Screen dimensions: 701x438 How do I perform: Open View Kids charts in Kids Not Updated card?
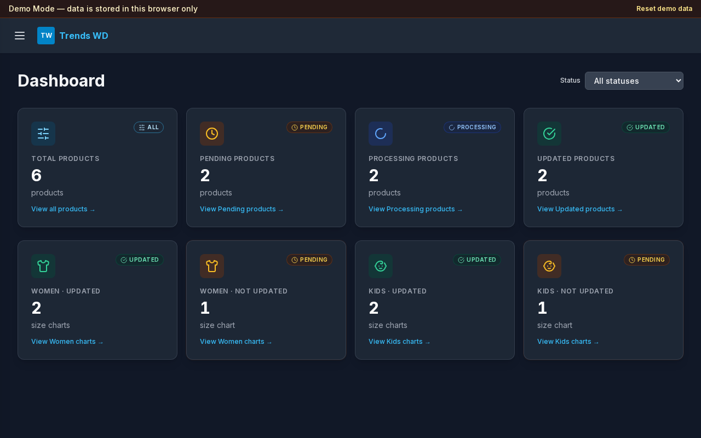[568, 342]
